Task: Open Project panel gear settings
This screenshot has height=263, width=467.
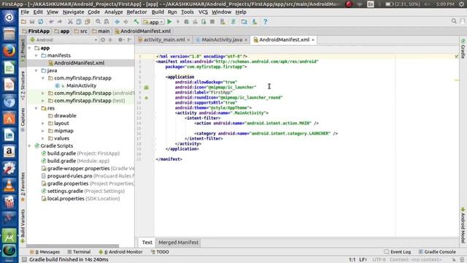Action: [120, 39]
